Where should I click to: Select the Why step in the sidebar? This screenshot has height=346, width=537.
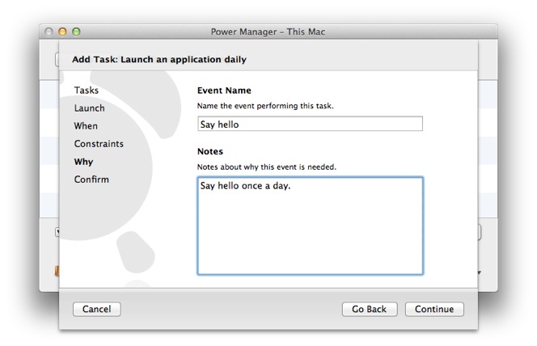83,162
